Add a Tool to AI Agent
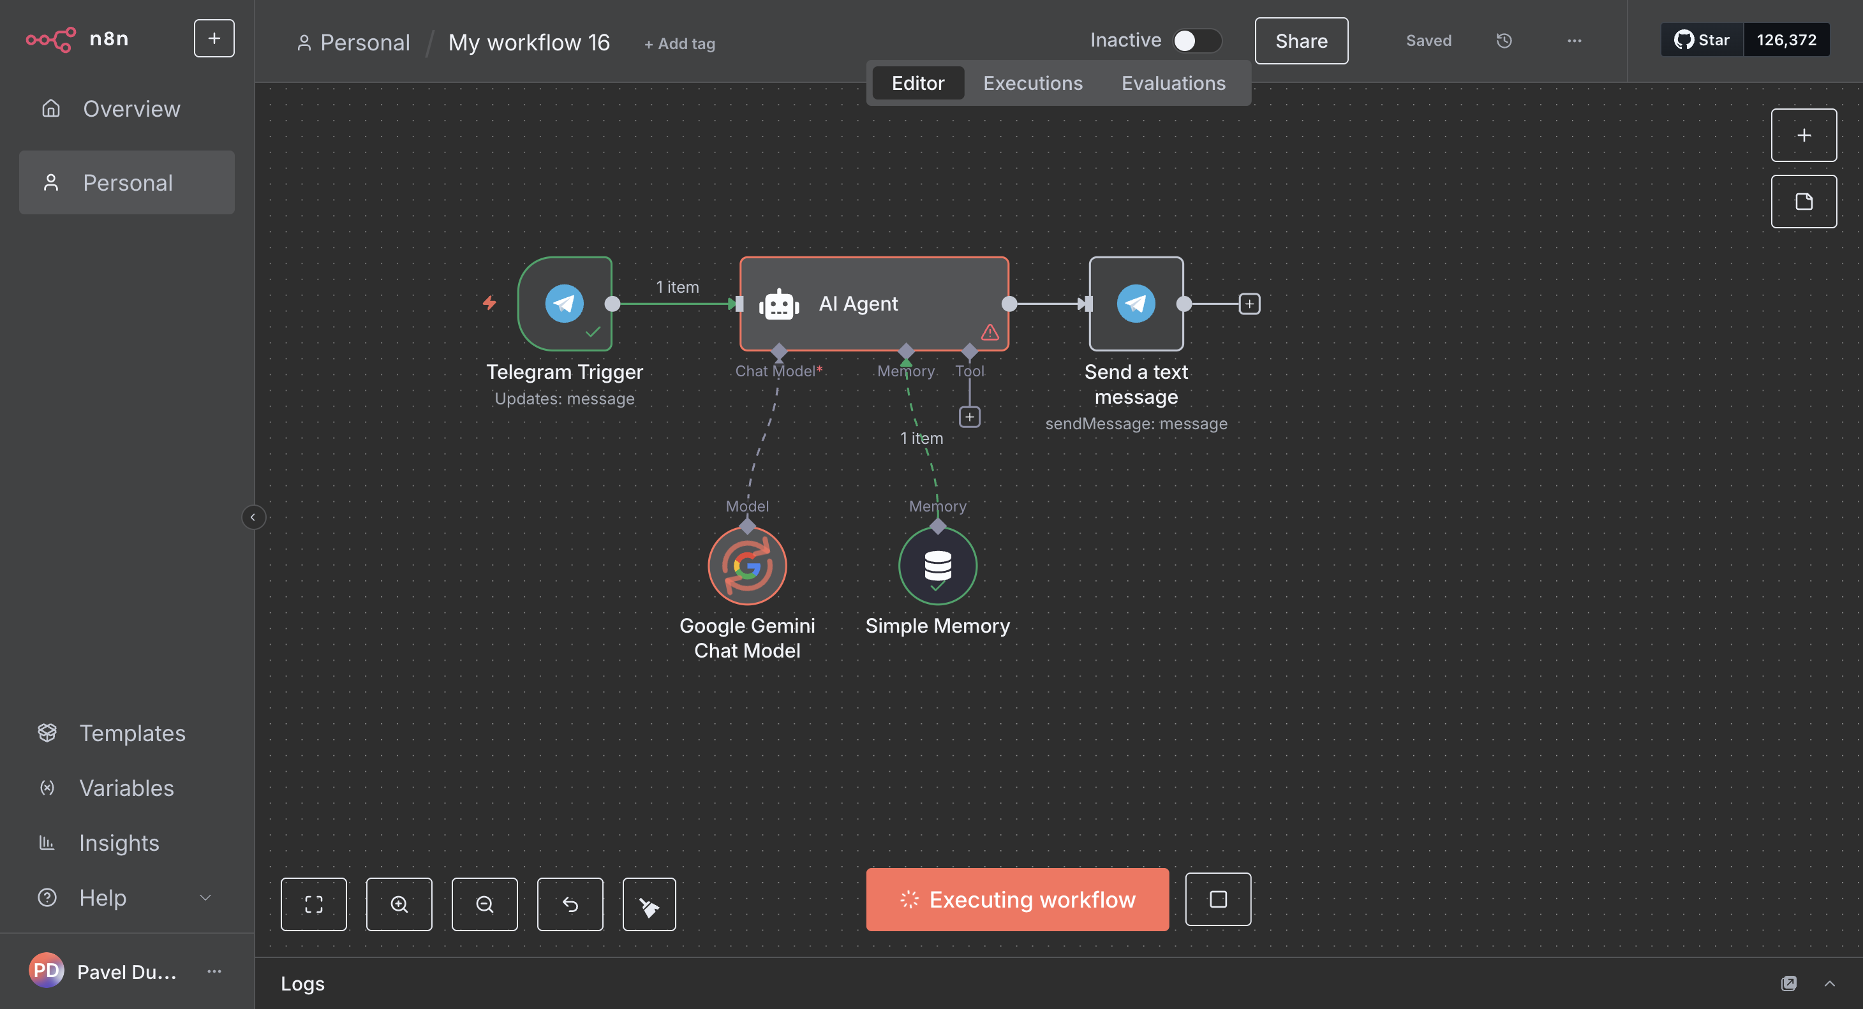The width and height of the screenshot is (1863, 1009). point(969,417)
